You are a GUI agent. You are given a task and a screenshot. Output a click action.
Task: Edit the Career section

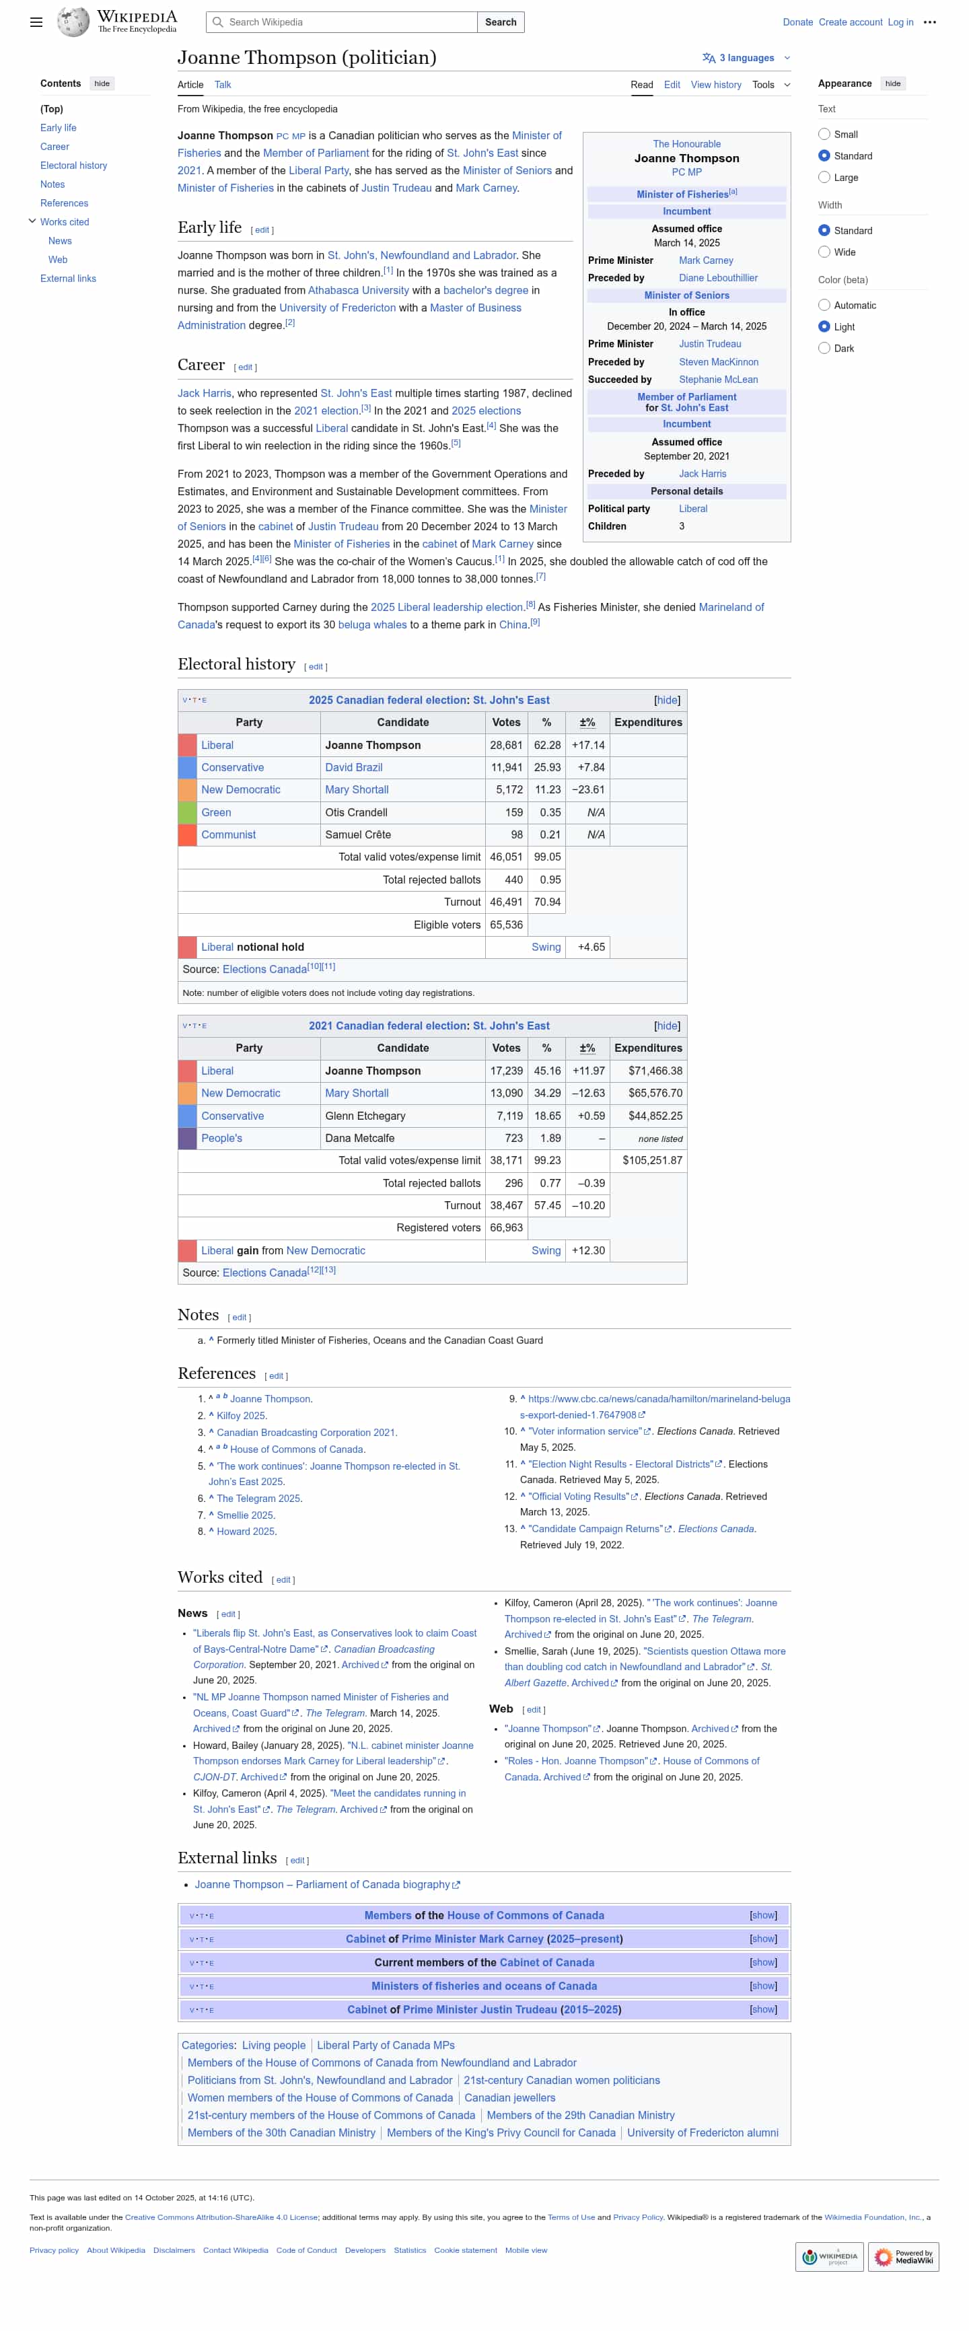[245, 367]
